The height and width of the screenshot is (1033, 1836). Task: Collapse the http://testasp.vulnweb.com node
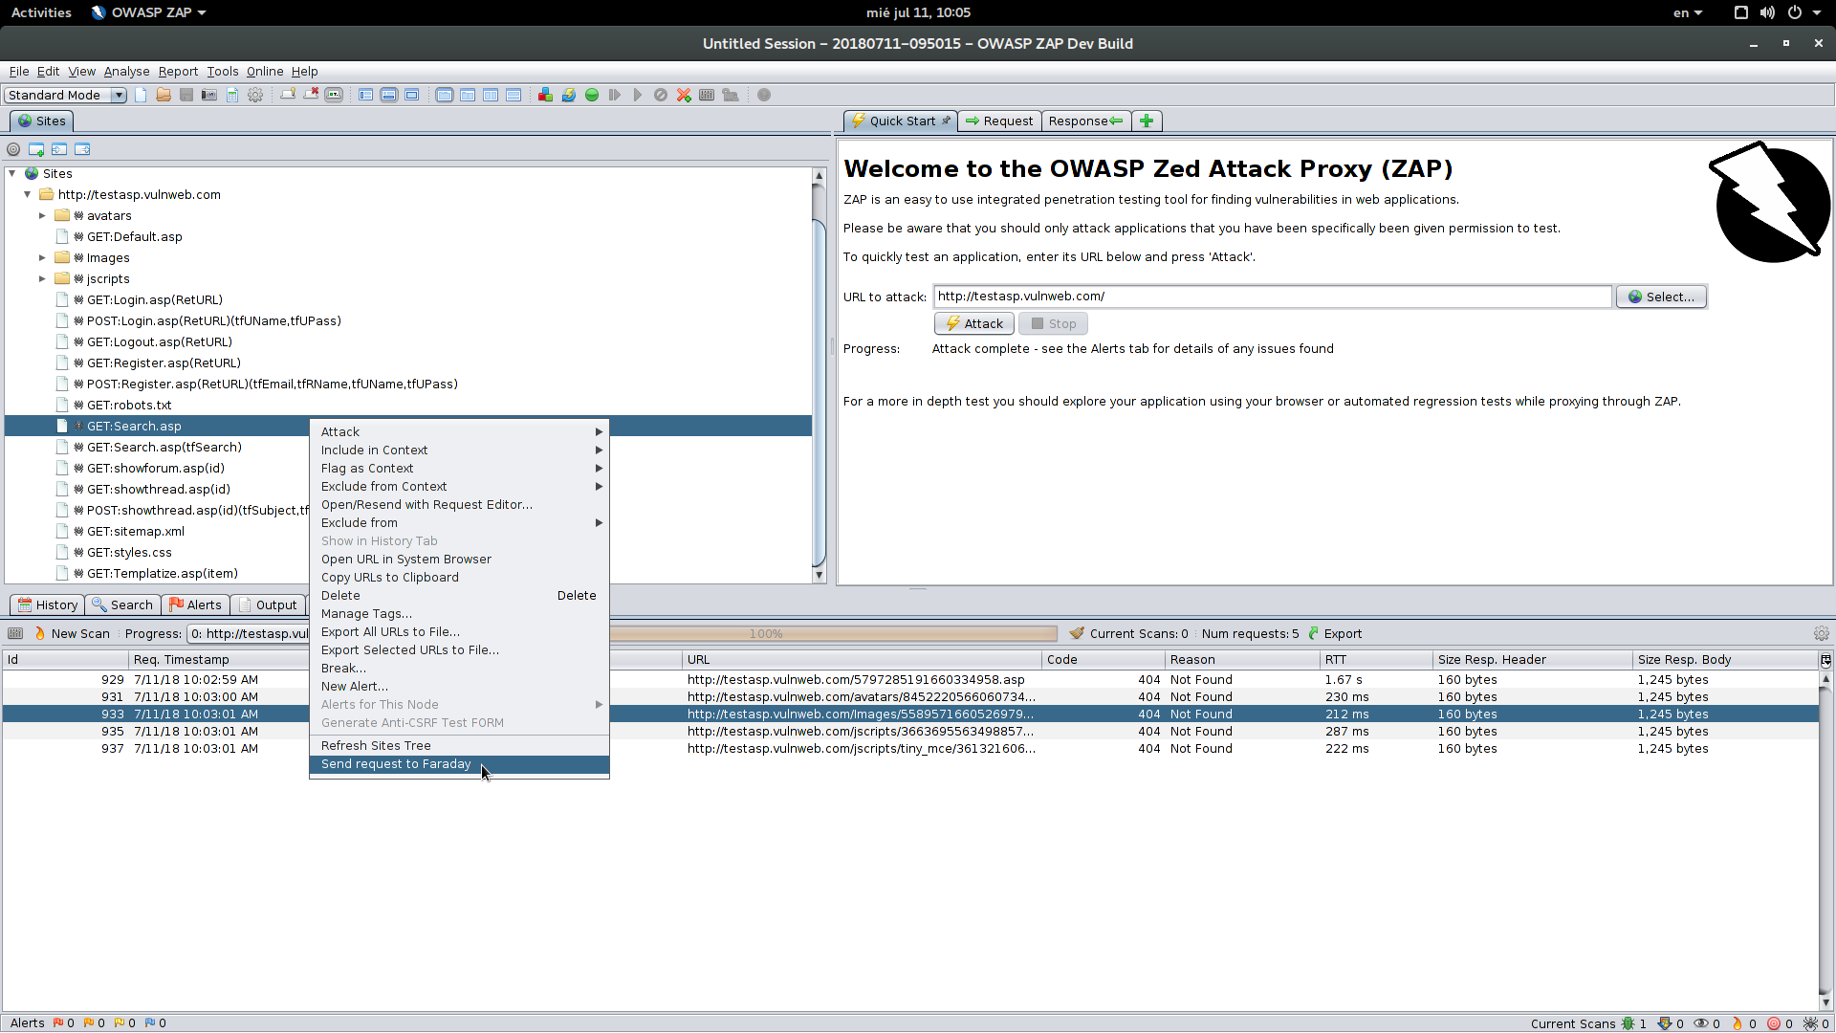click(x=28, y=194)
